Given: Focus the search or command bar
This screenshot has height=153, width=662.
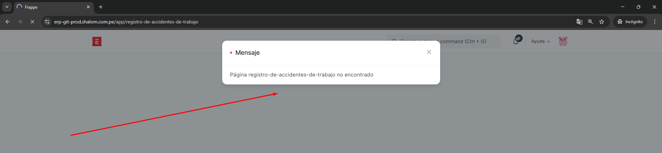Looking at the screenshot, I should click(444, 41).
